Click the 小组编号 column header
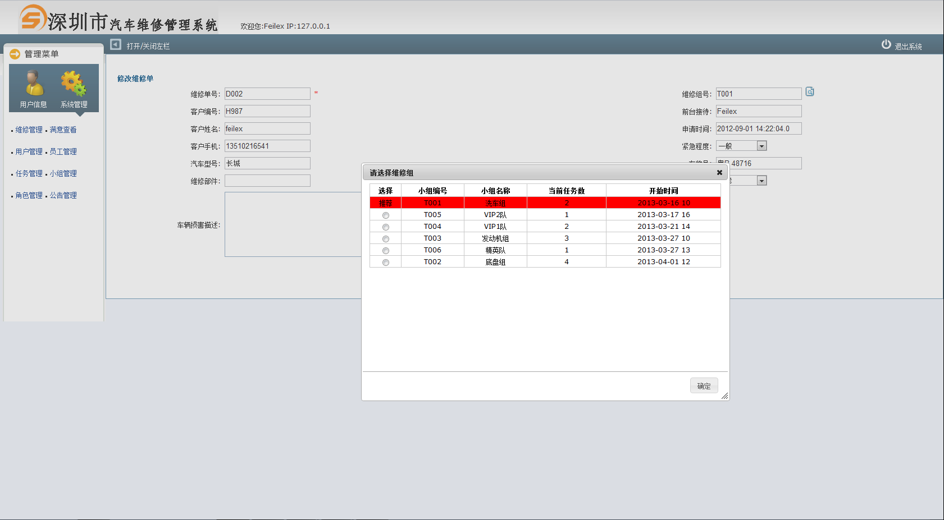Screen dimensions: 944x520 click(432, 191)
